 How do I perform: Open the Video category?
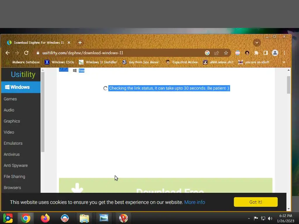(x=9, y=132)
